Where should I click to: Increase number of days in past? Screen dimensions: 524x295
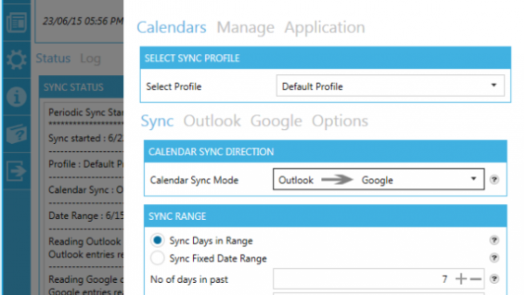[x=461, y=279]
